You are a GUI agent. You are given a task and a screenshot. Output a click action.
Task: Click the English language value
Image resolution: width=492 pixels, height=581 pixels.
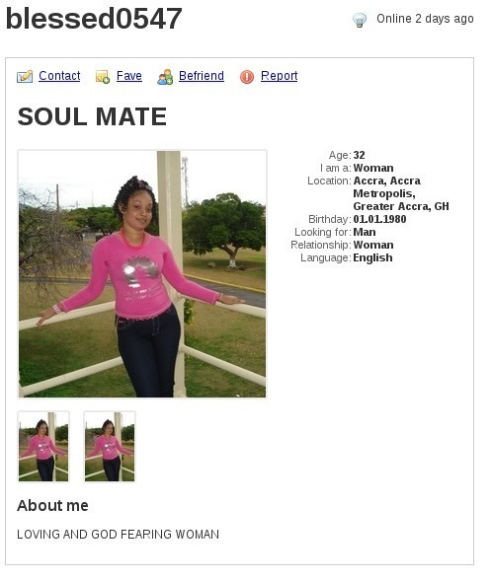point(372,257)
